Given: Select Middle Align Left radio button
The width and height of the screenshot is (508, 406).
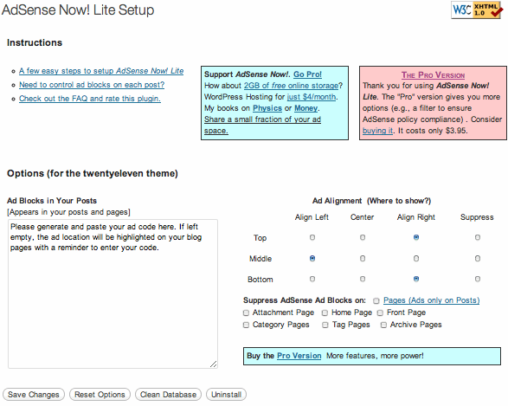Looking at the screenshot, I should pyautogui.click(x=312, y=258).
